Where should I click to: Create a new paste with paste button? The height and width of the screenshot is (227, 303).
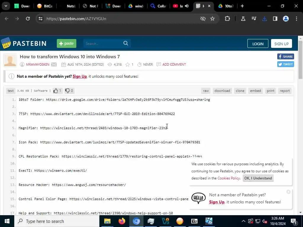coord(67,43)
